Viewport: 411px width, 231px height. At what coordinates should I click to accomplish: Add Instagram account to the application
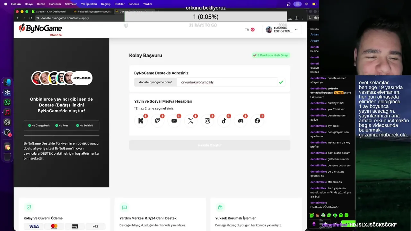point(207,121)
